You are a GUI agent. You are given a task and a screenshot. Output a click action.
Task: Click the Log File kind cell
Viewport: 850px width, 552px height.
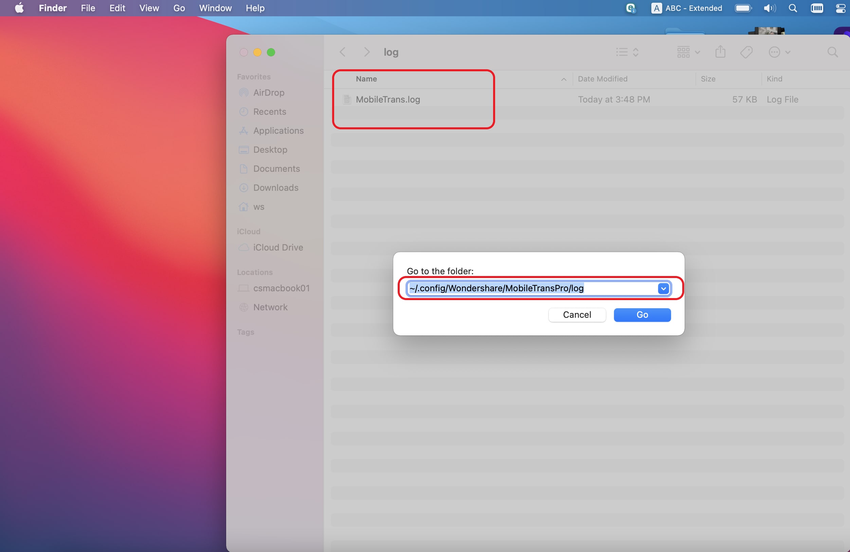point(782,99)
